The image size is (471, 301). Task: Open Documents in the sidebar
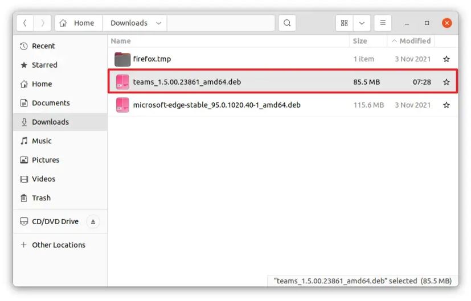click(x=60, y=103)
